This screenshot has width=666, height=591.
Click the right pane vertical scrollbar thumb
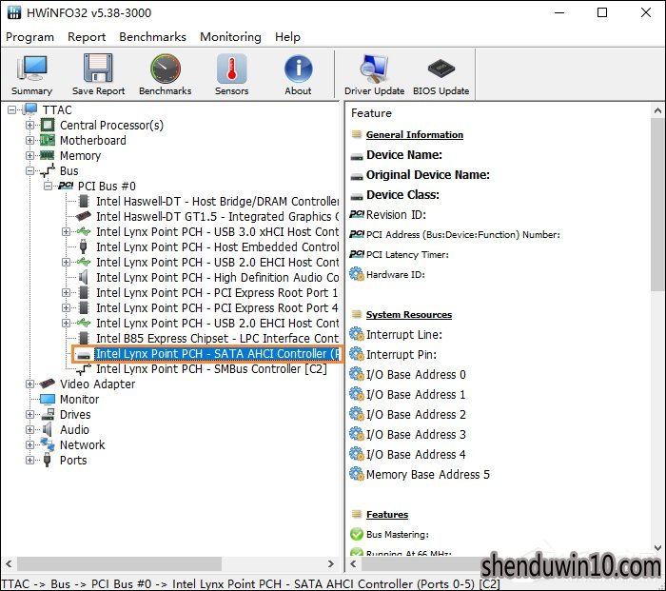point(657,205)
